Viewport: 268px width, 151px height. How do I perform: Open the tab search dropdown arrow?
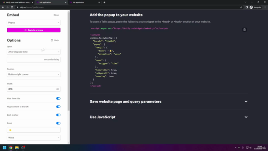click(x=245, y=2)
